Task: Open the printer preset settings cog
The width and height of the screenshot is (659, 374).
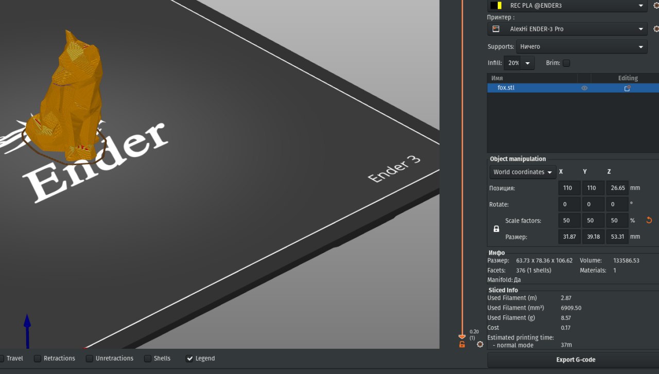Action: pos(656,29)
